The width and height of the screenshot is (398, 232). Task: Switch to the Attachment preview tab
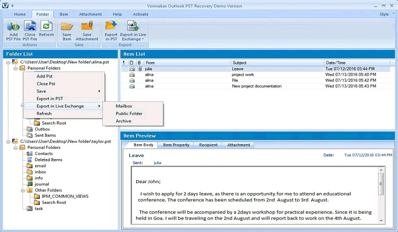coord(238,145)
